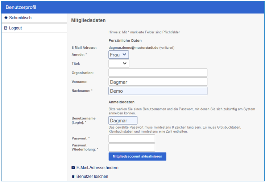Select Logout in the sidebar
The image size is (265, 182).
point(16,28)
